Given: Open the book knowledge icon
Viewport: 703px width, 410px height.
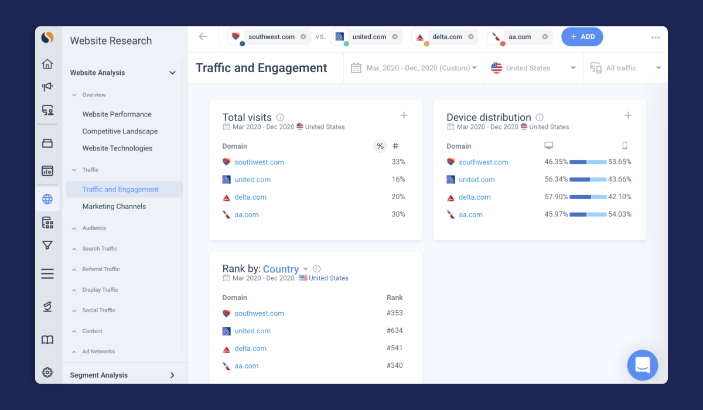Looking at the screenshot, I should point(47,340).
